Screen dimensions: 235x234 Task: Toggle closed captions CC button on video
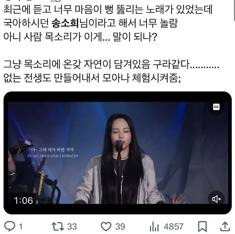click(x=216, y=107)
